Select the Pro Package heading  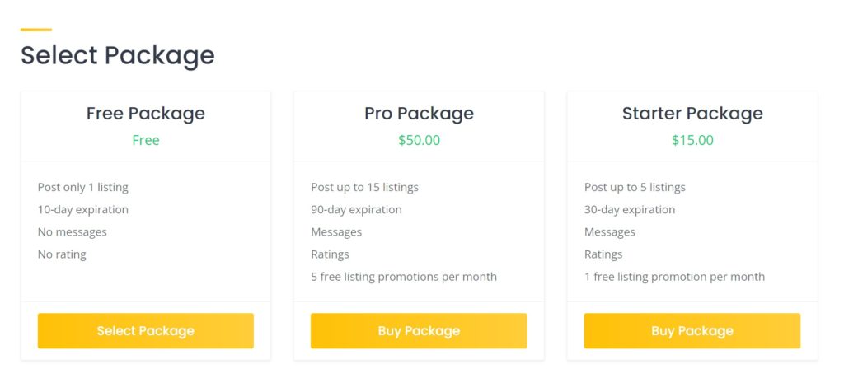(x=419, y=114)
